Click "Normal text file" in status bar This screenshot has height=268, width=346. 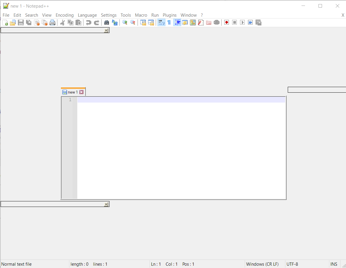click(x=17, y=264)
